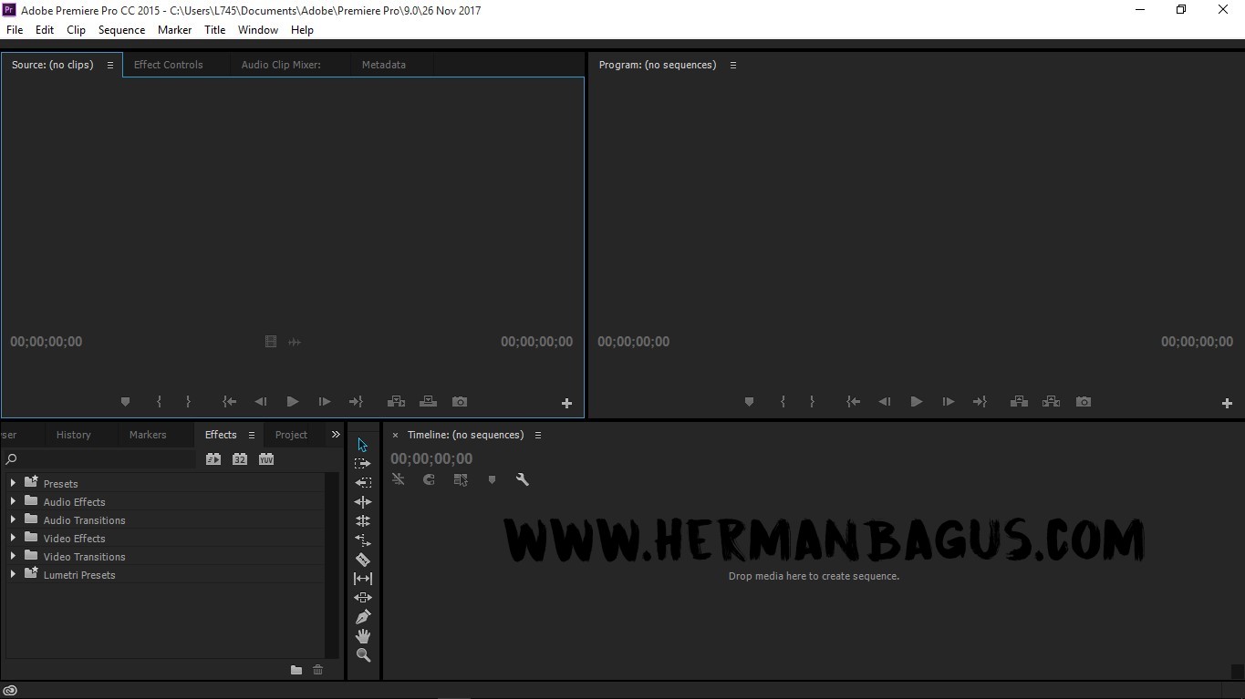Click the Lift button in Program monitor
Viewport: 1245px width, 699px height.
point(1020,402)
